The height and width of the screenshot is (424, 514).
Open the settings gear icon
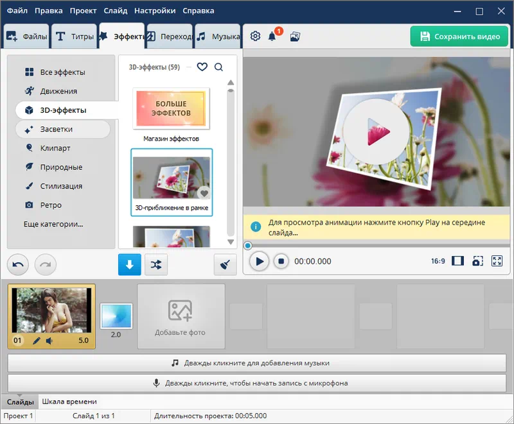(x=255, y=36)
